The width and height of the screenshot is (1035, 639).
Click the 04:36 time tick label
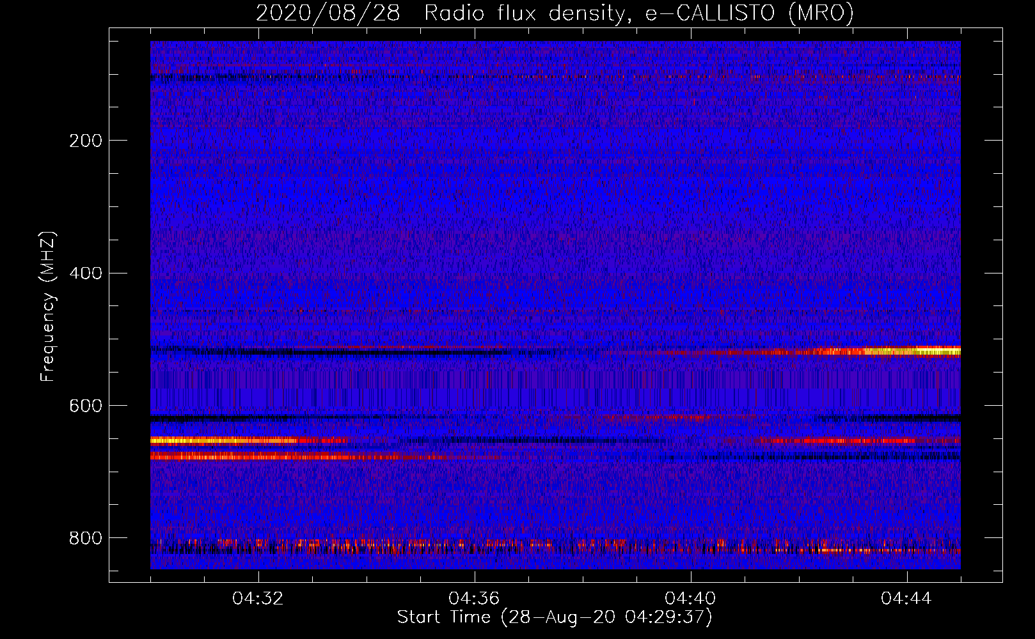(475, 599)
